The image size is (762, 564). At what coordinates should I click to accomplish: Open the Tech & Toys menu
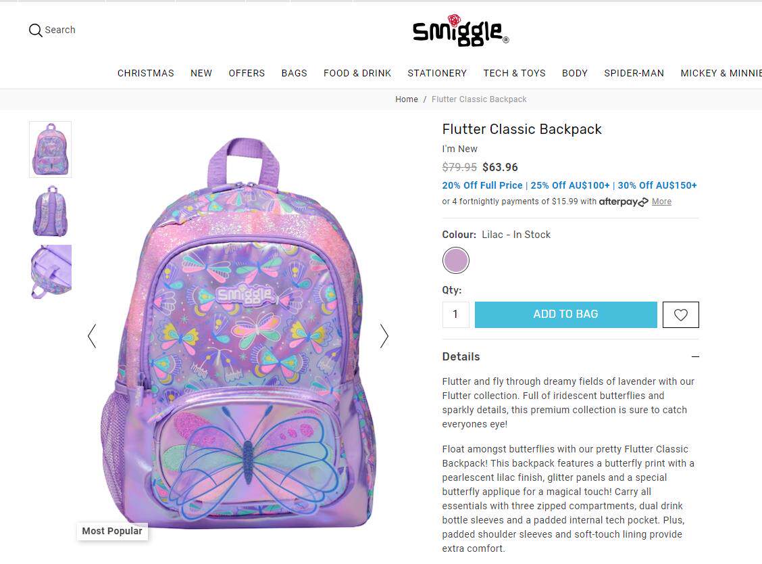point(514,73)
